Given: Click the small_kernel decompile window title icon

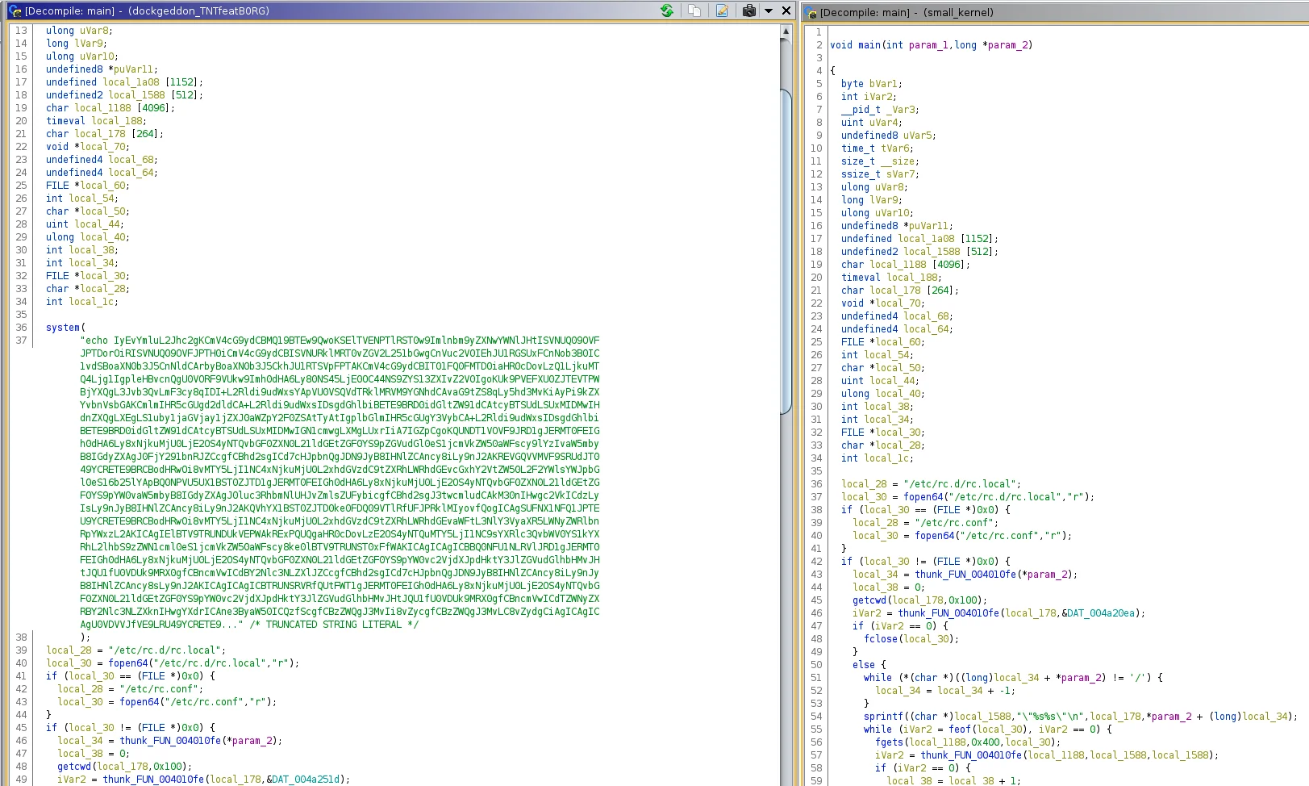Looking at the screenshot, I should point(811,12).
